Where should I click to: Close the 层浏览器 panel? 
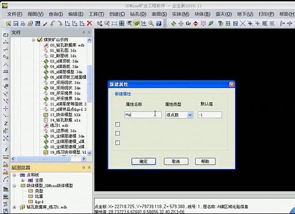[x=89, y=167]
